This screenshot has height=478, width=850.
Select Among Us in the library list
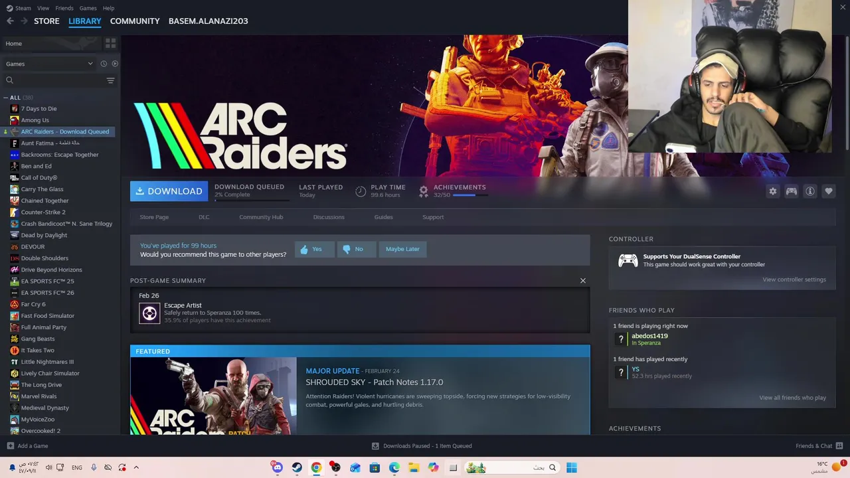point(35,120)
